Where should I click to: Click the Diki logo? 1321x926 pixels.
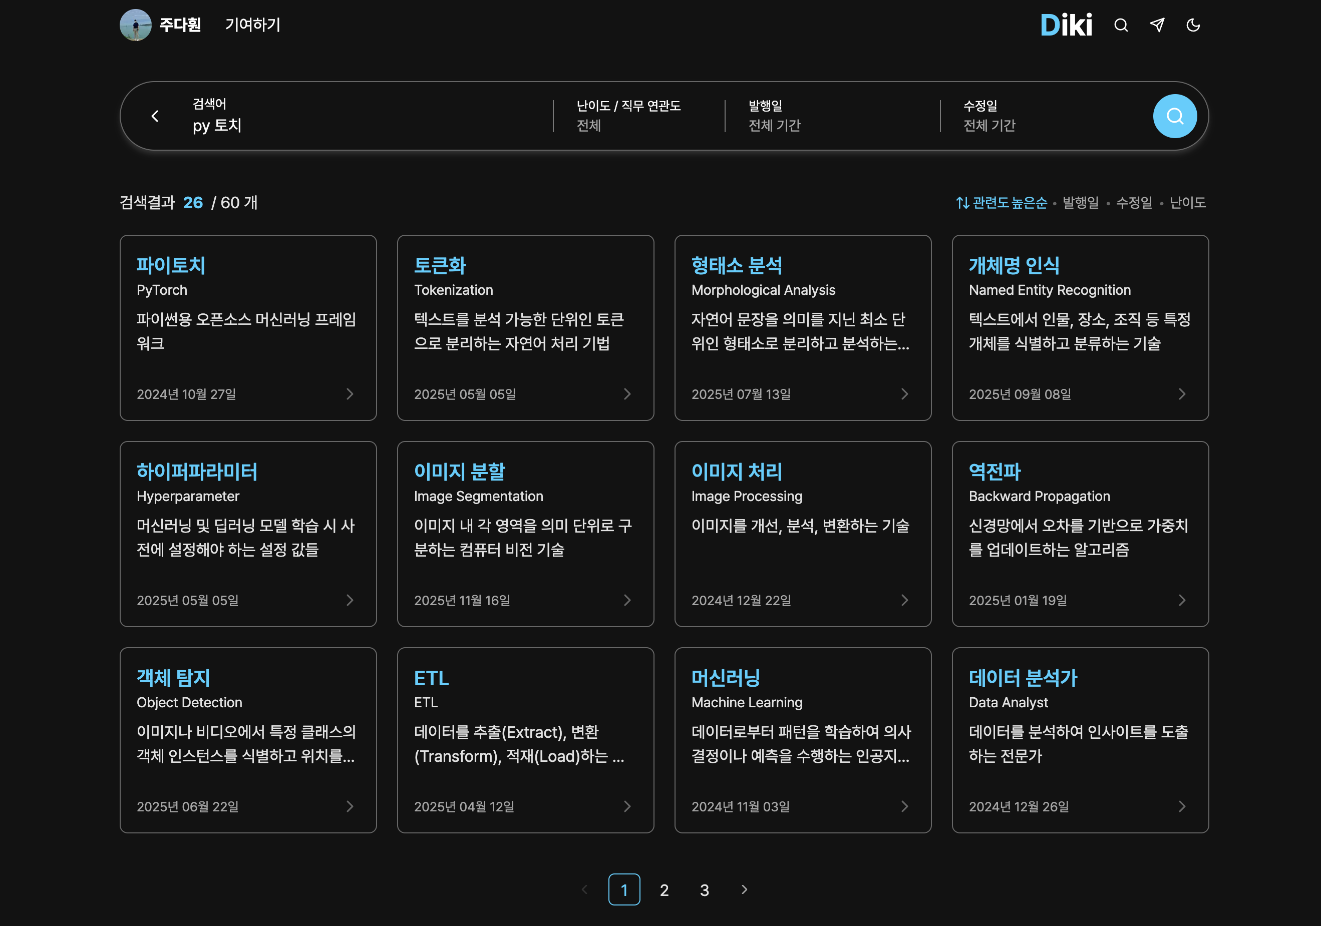coord(1066,25)
